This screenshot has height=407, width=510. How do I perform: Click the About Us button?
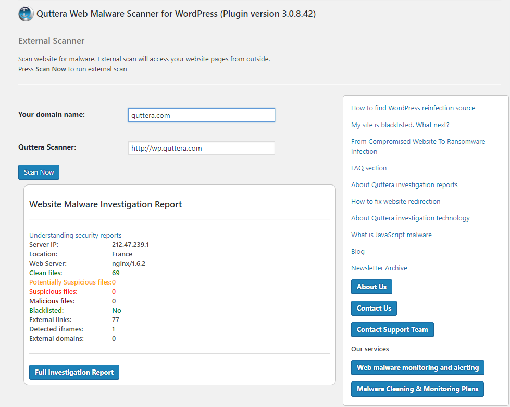pyautogui.click(x=371, y=287)
